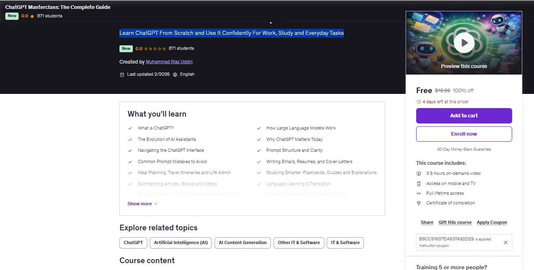The image size is (534, 270).
Task: Click the orange star in the sticky top header
Action: click(32, 16)
